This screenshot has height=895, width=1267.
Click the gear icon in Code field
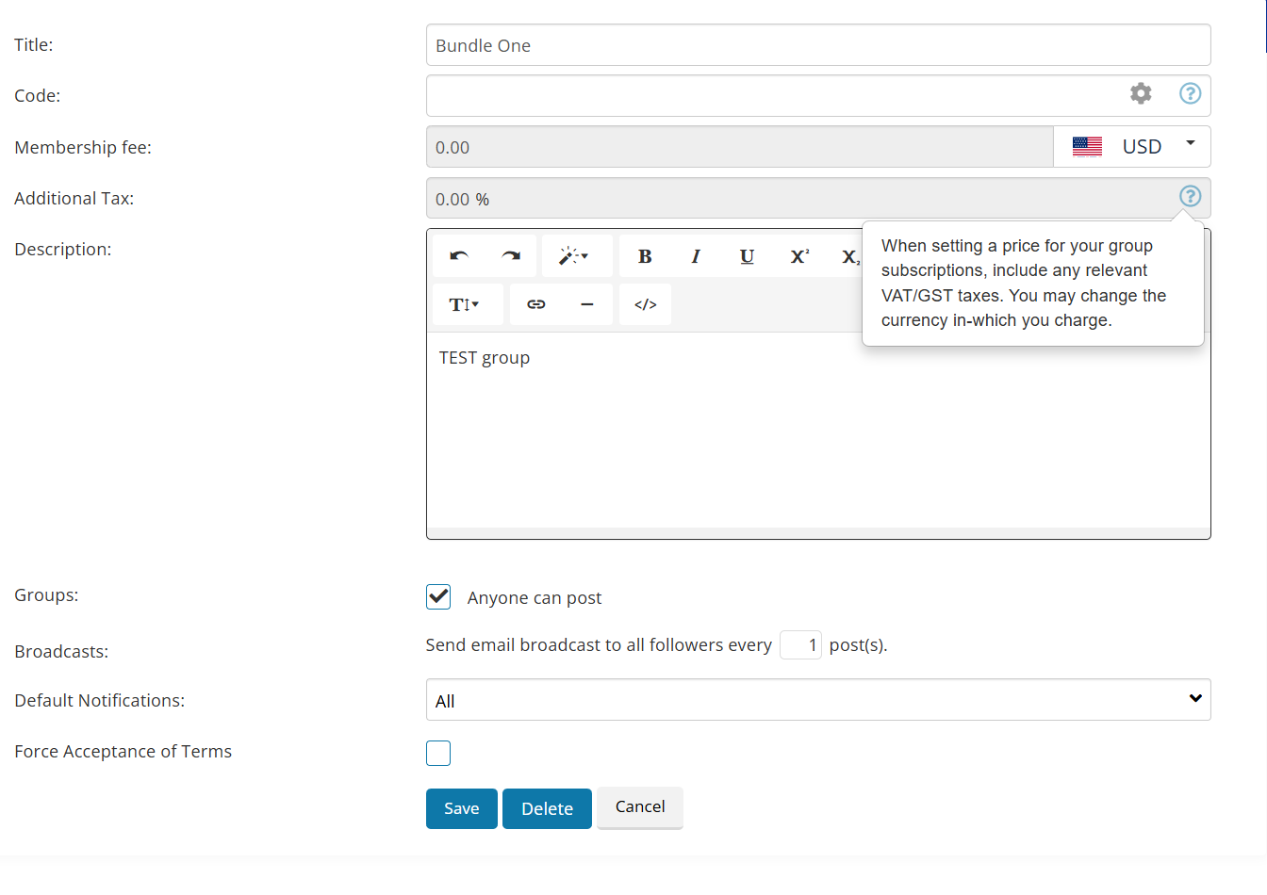1141,93
